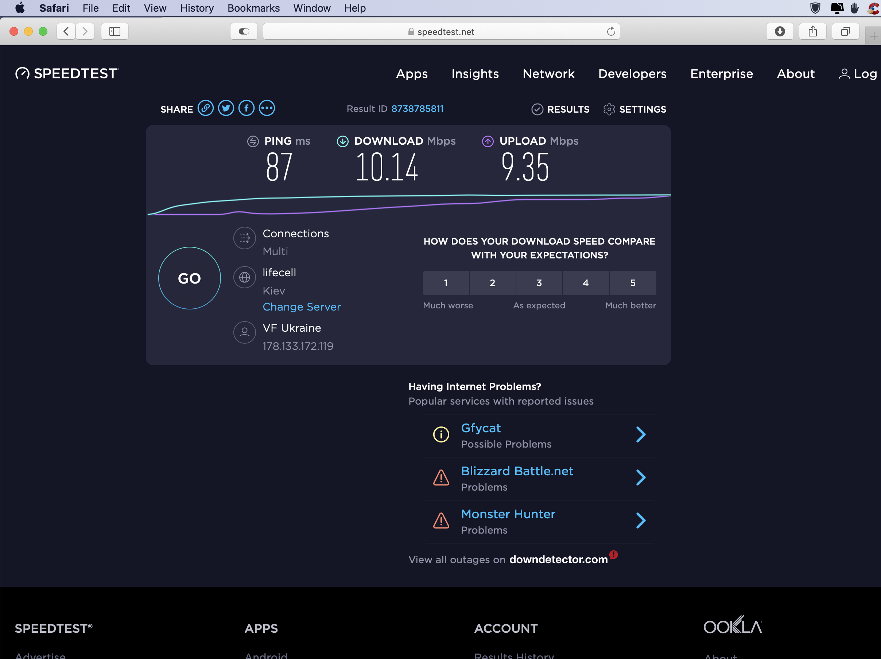Screen dimensions: 881x659
Task: Click the Speedtest logo
Action: (x=67, y=73)
